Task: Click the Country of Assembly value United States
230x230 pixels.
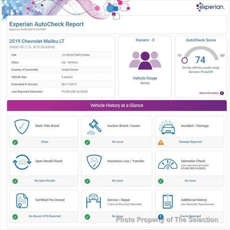Action: tap(70, 69)
